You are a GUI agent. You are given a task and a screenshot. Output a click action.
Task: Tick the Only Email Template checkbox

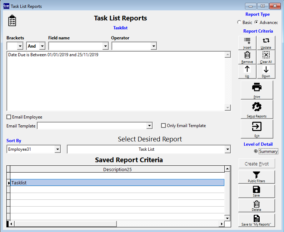[164, 126]
